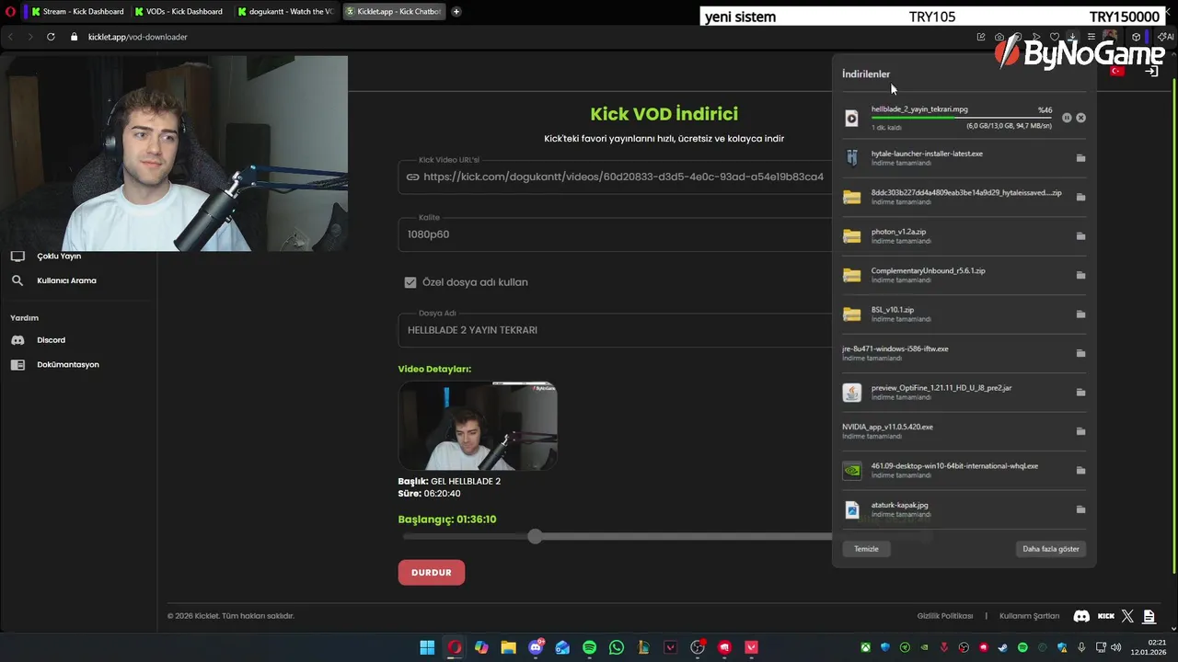Click the GEL HELLBLADE 2 video thumbnail
Image resolution: width=1178 pixels, height=662 pixels.
coord(478,426)
